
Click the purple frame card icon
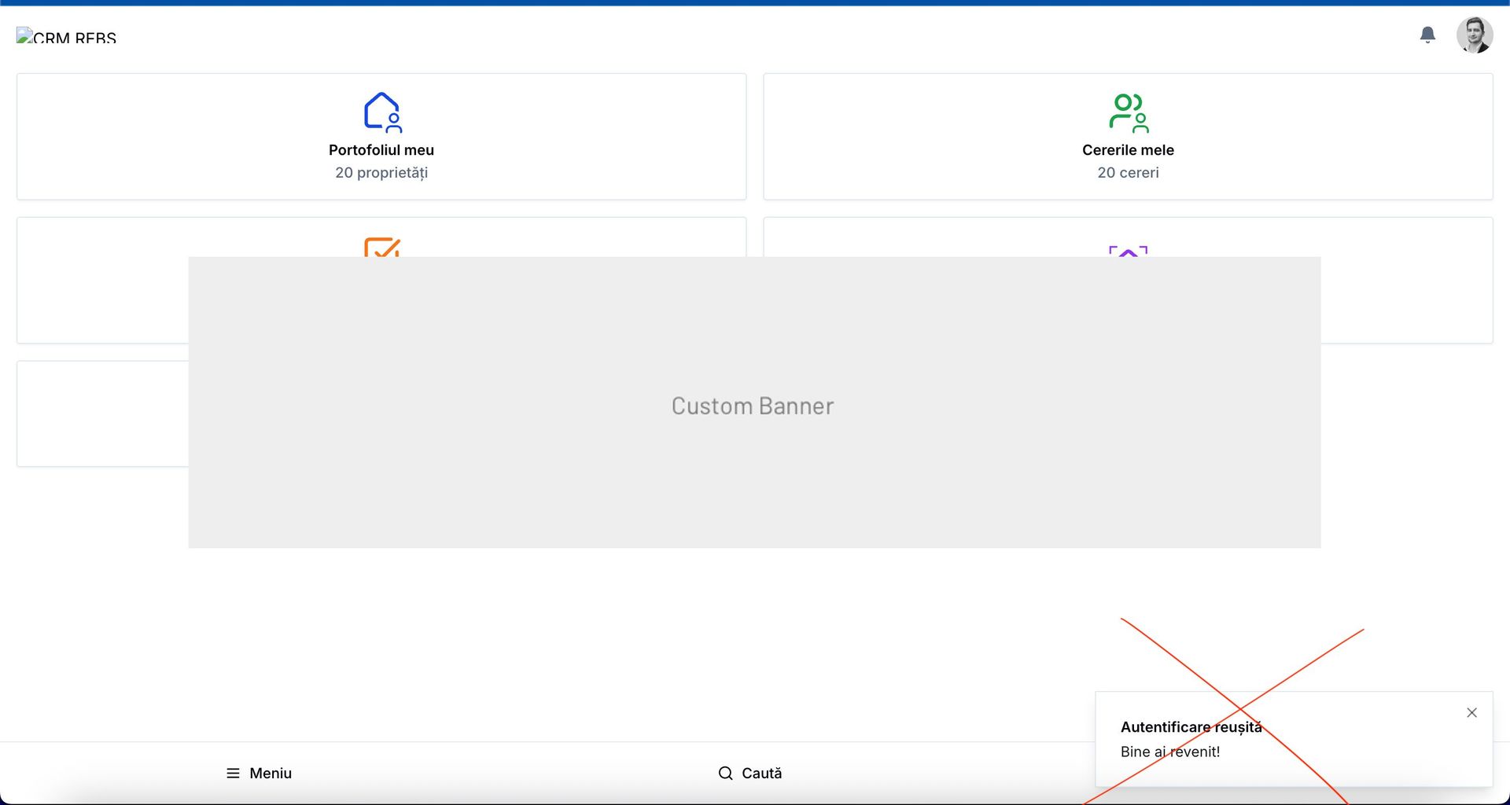(x=1128, y=251)
